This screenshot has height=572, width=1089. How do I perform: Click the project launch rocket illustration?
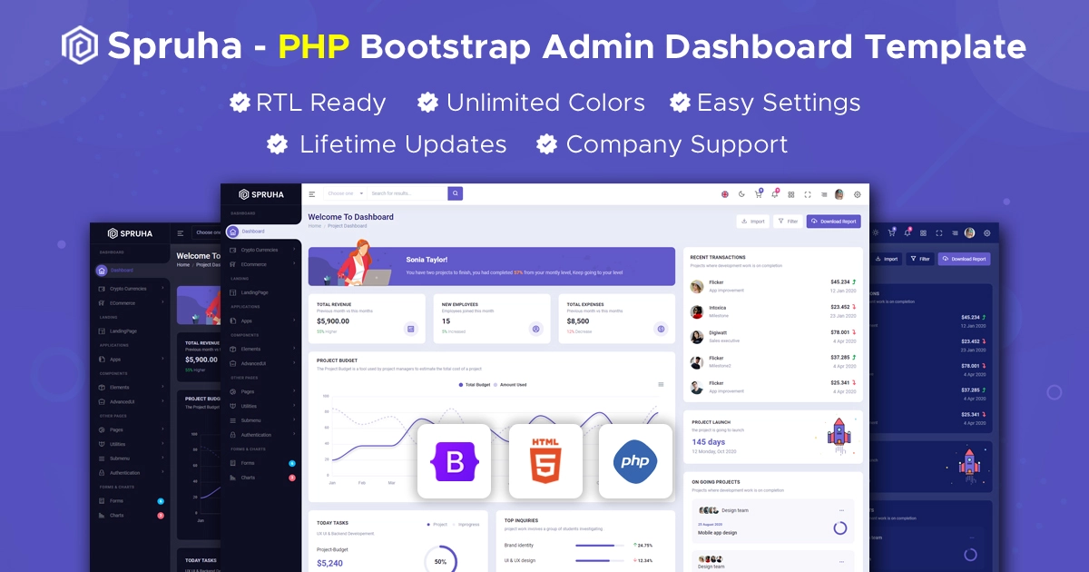click(x=839, y=436)
